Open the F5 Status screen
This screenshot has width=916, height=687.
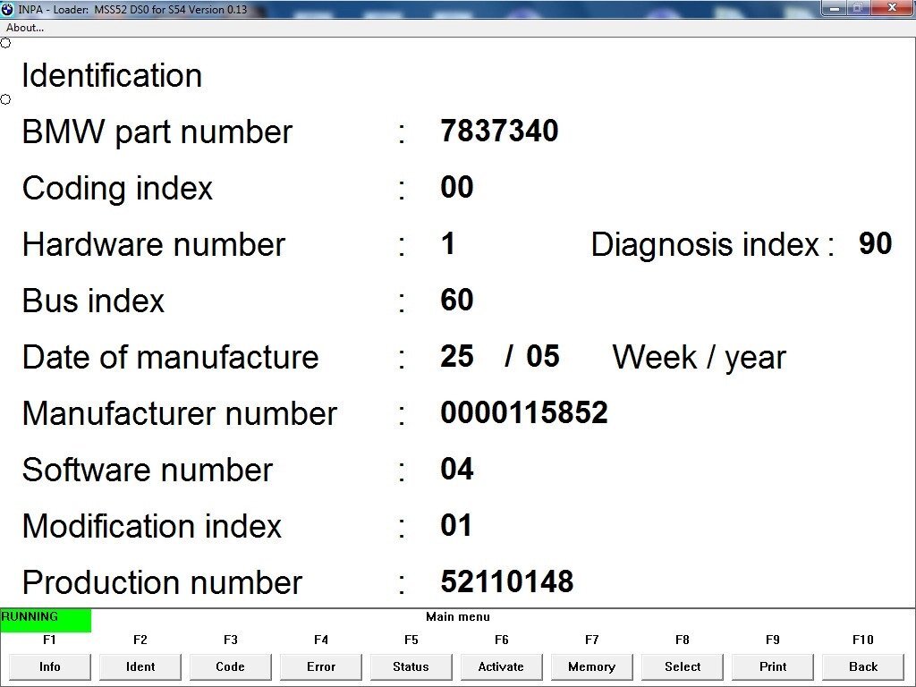point(411,666)
